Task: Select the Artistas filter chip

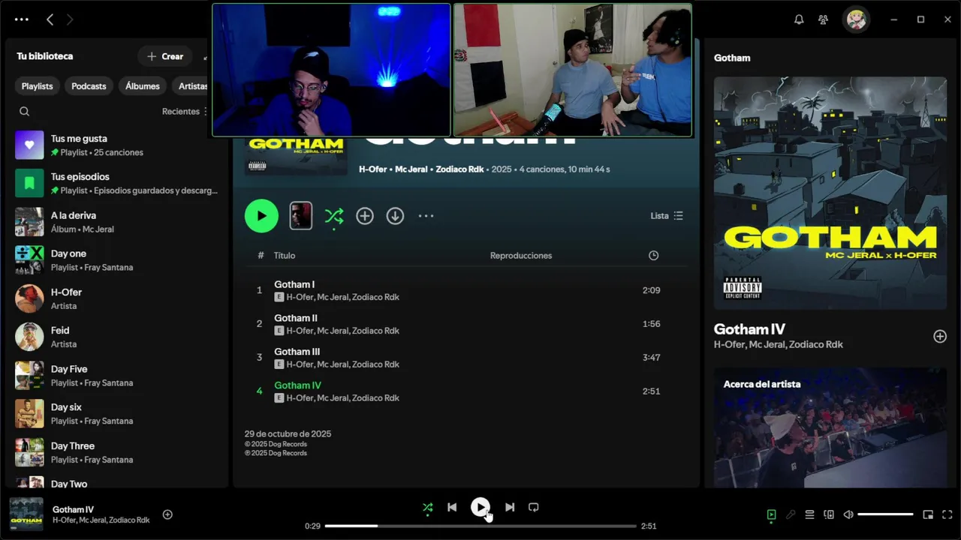Action: (191, 86)
